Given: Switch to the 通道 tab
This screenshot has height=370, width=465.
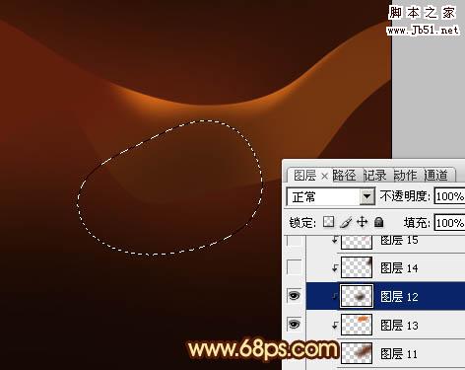Looking at the screenshot, I should click(x=435, y=176).
